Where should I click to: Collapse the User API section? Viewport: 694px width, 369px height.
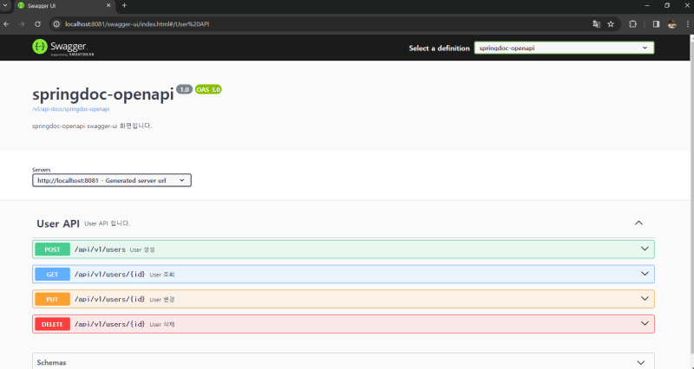click(638, 223)
